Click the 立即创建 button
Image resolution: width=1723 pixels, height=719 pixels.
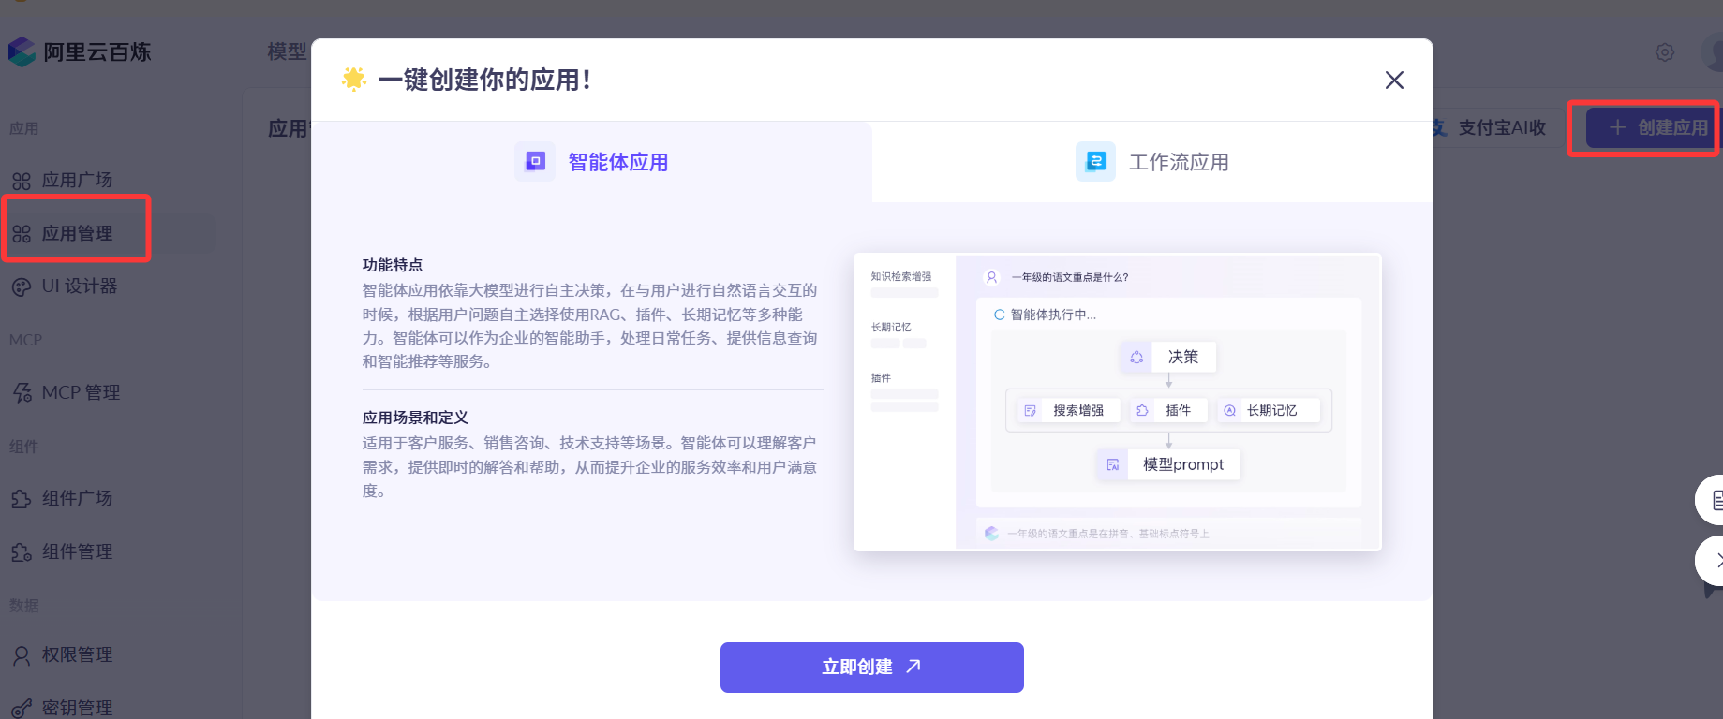871,667
